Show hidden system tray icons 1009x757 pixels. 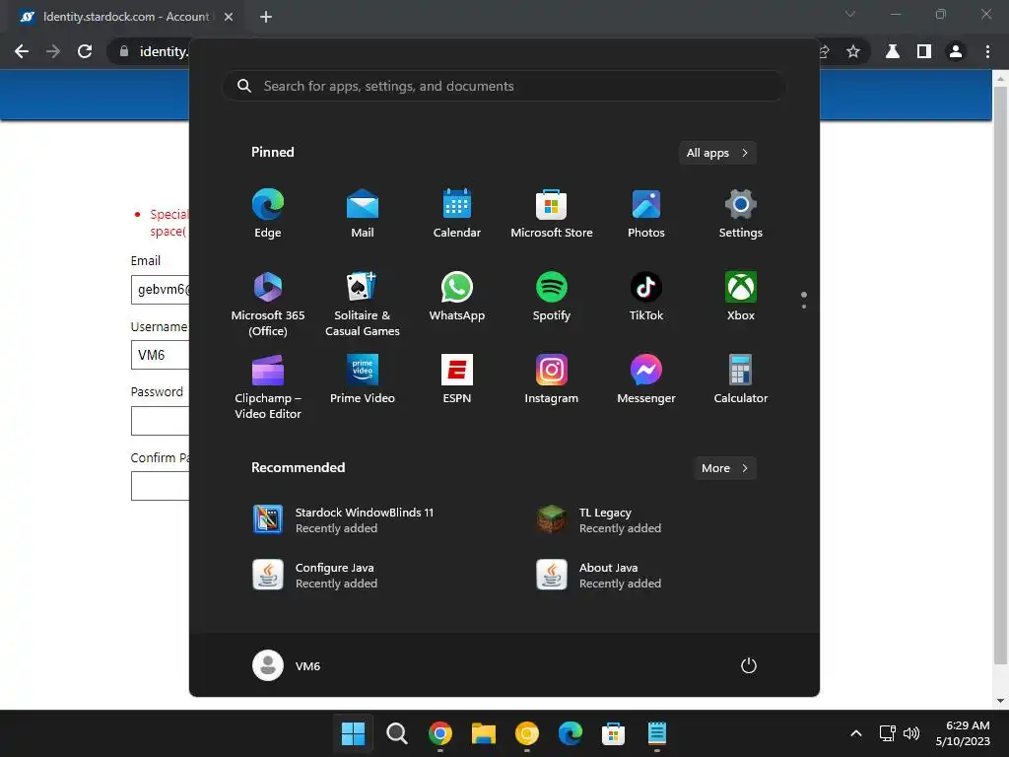[856, 733]
